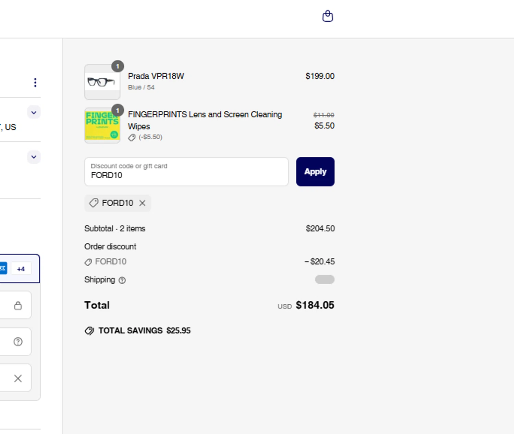
Task: Click the lock icon in the card field
Action: (18, 305)
